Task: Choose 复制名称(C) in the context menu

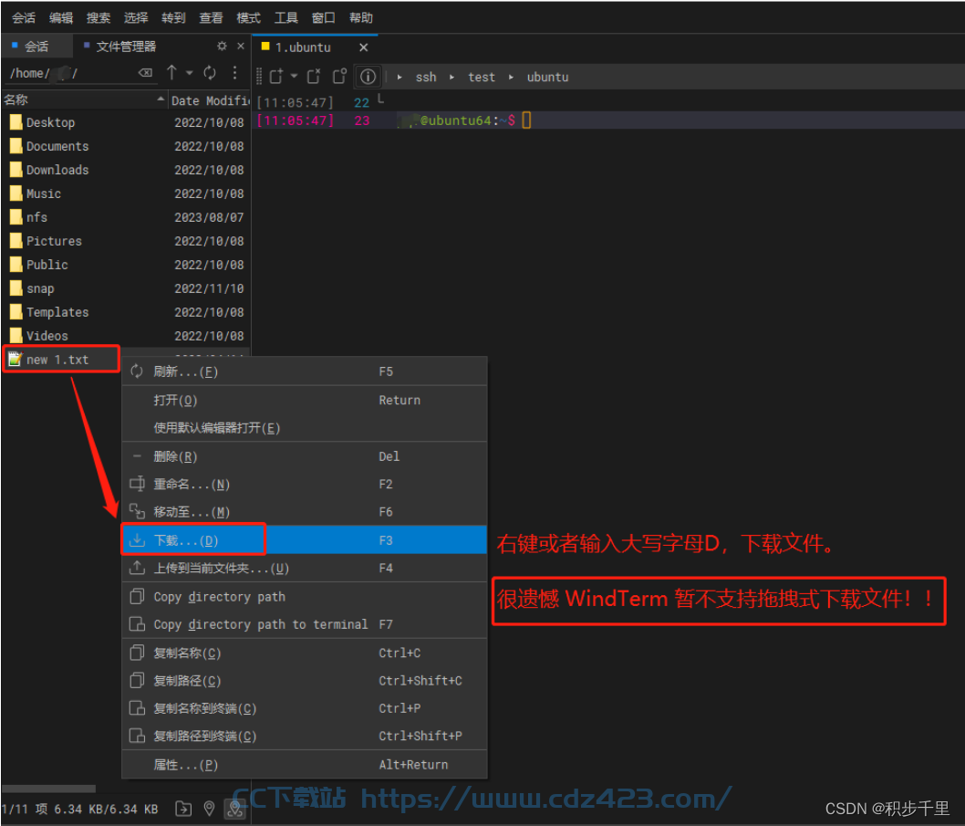Action: [305, 653]
